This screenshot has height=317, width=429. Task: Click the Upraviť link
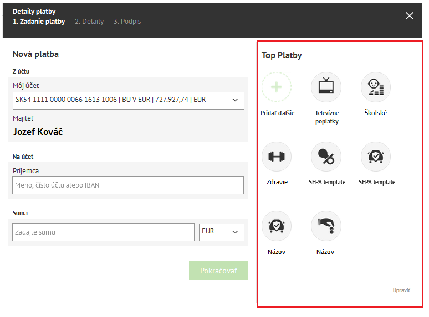(401, 290)
